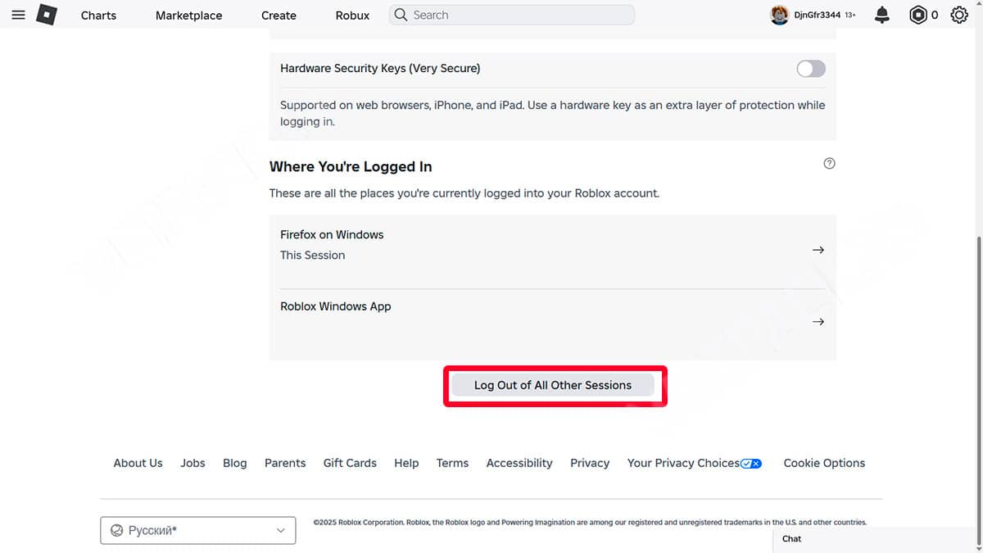Open the Robux balance icon
Viewport: 983px width, 553px height.
918,15
